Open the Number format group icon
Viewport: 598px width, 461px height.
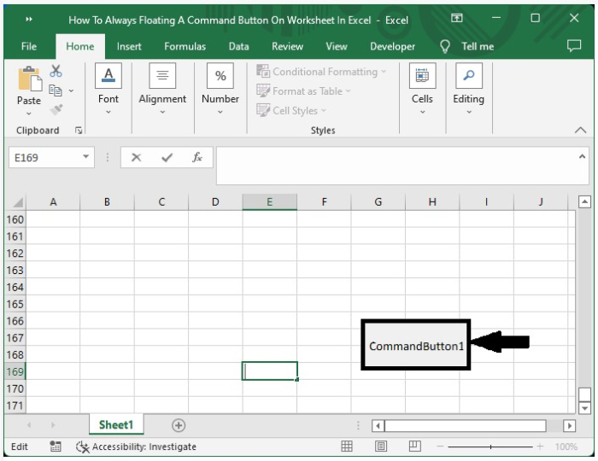pyautogui.click(x=220, y=75)
